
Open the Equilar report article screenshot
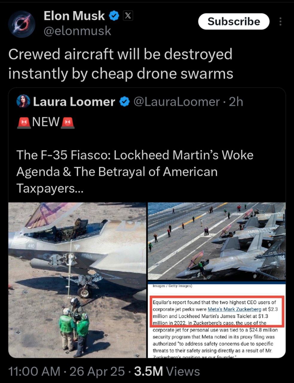pos(217,320)
